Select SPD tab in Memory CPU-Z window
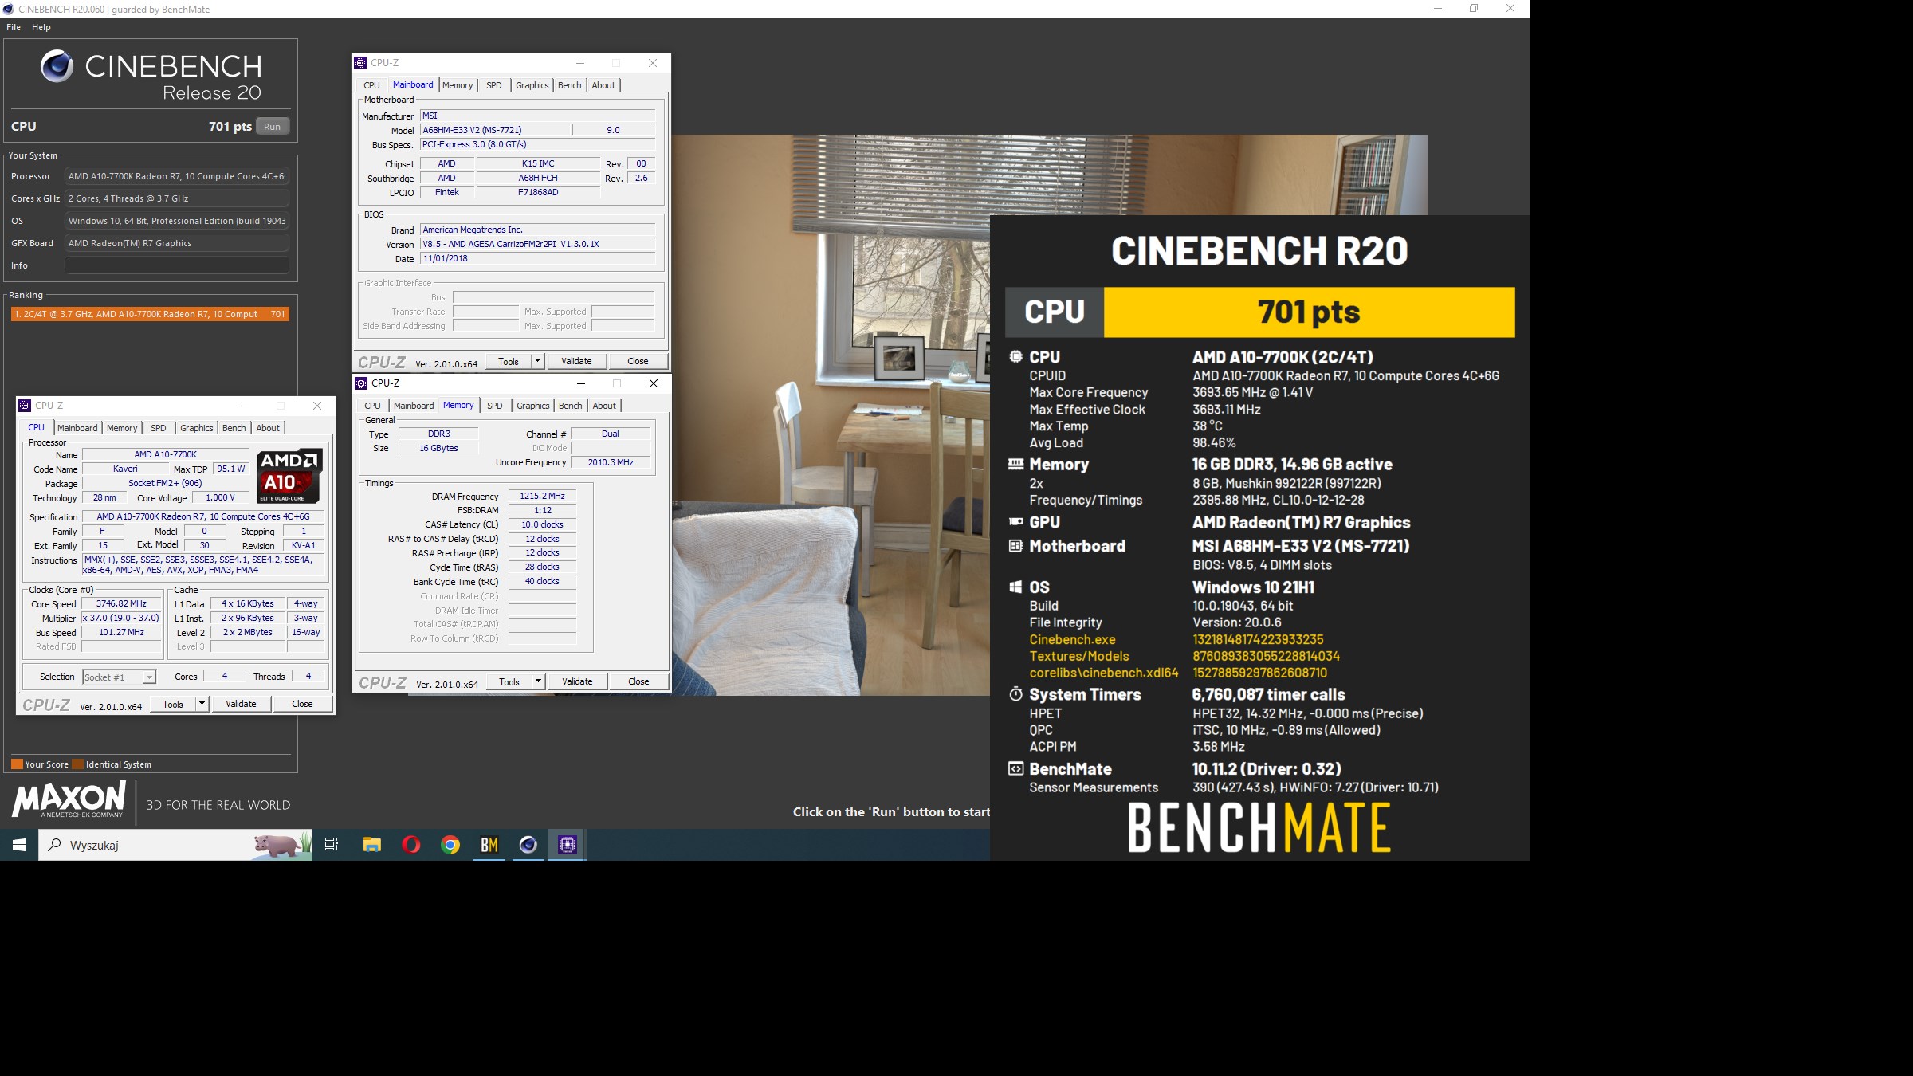 click(x=495, y=406)
